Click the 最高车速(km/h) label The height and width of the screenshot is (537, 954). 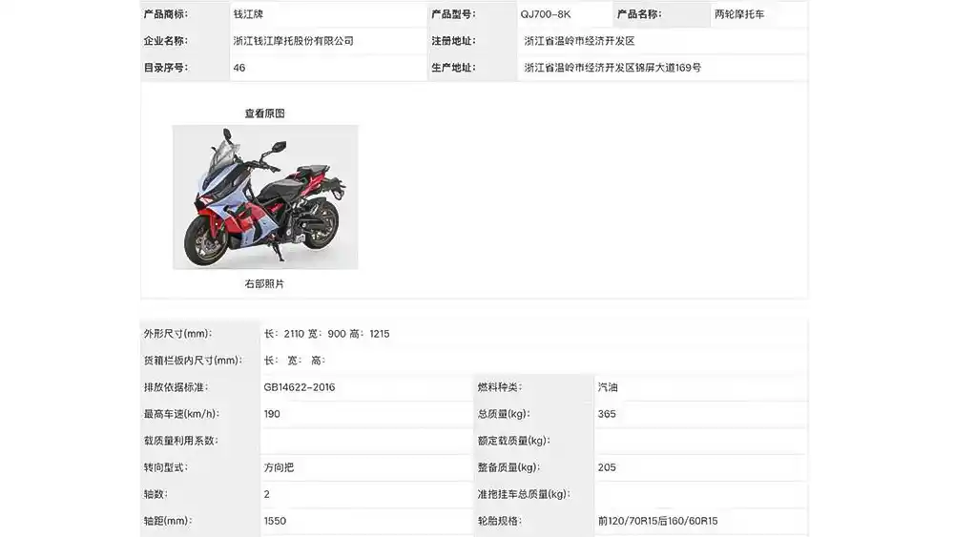181,414
